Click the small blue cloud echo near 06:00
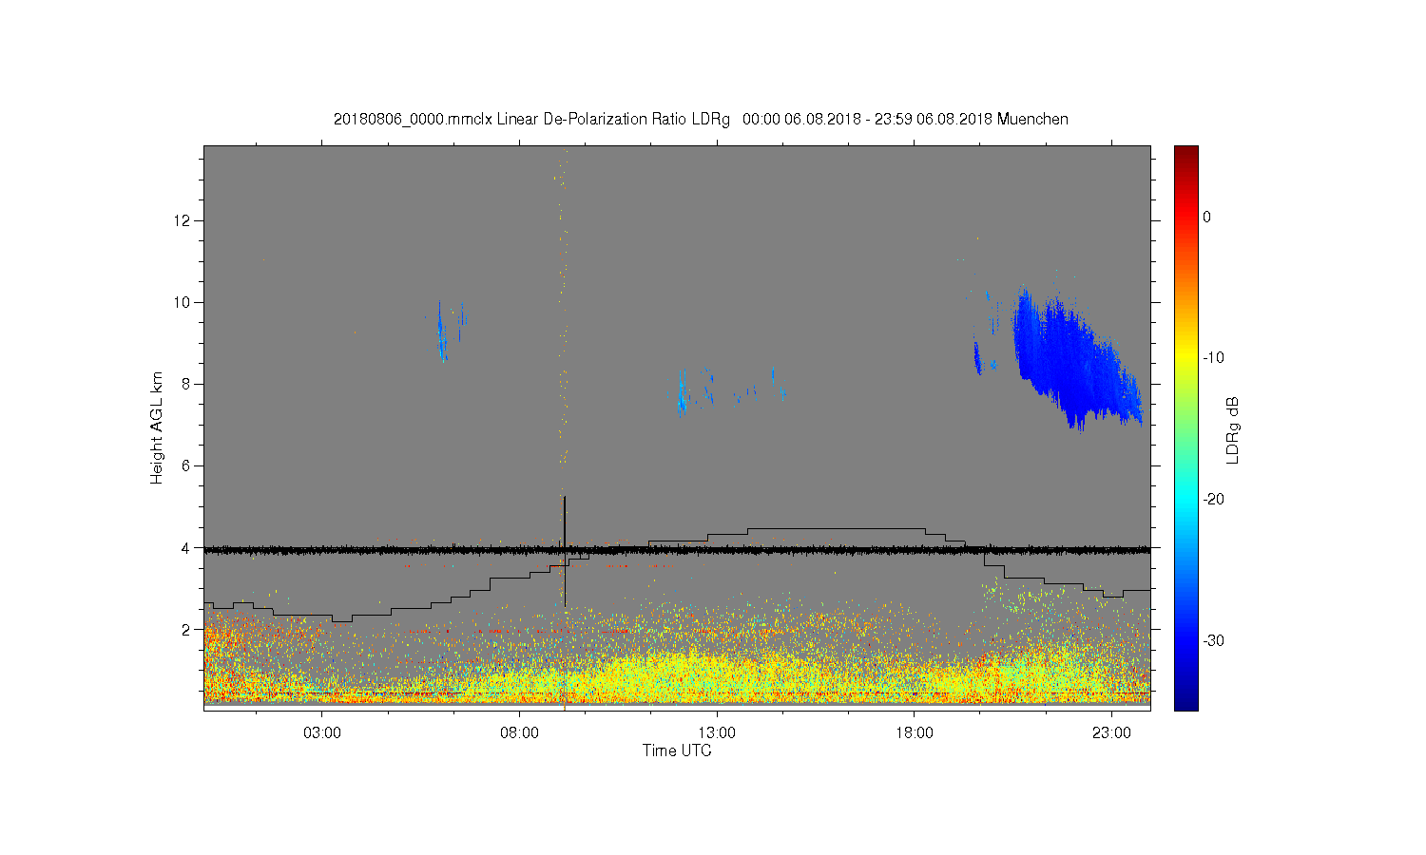 click(442, 330)
